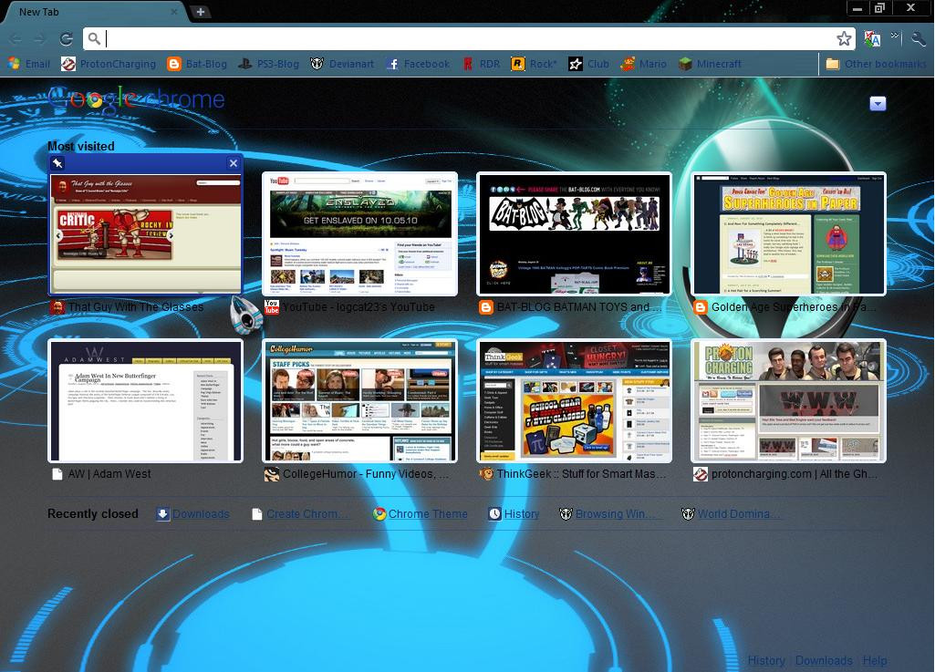Open the History link in the page footer
This screenshot has width=935, height=672.
tap(766, 661)
